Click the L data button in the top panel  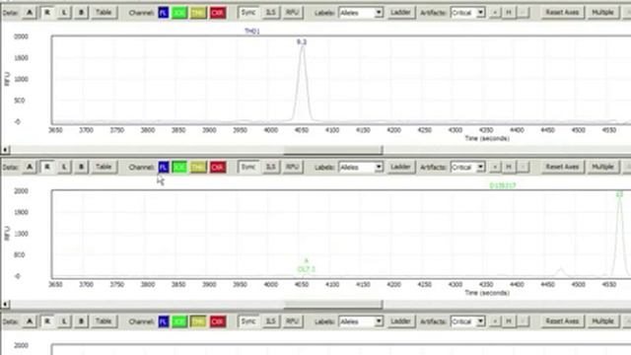coord(64,13)
